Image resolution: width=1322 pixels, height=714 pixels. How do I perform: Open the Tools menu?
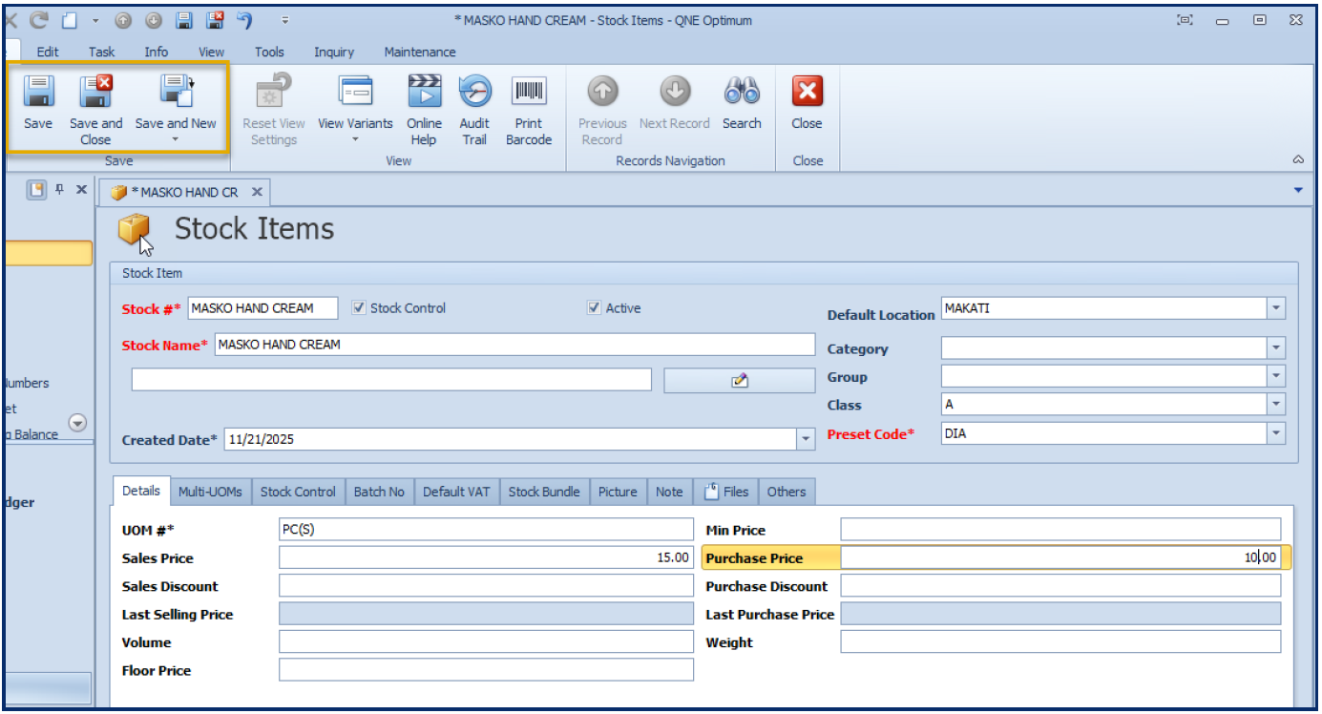[270, 52]
